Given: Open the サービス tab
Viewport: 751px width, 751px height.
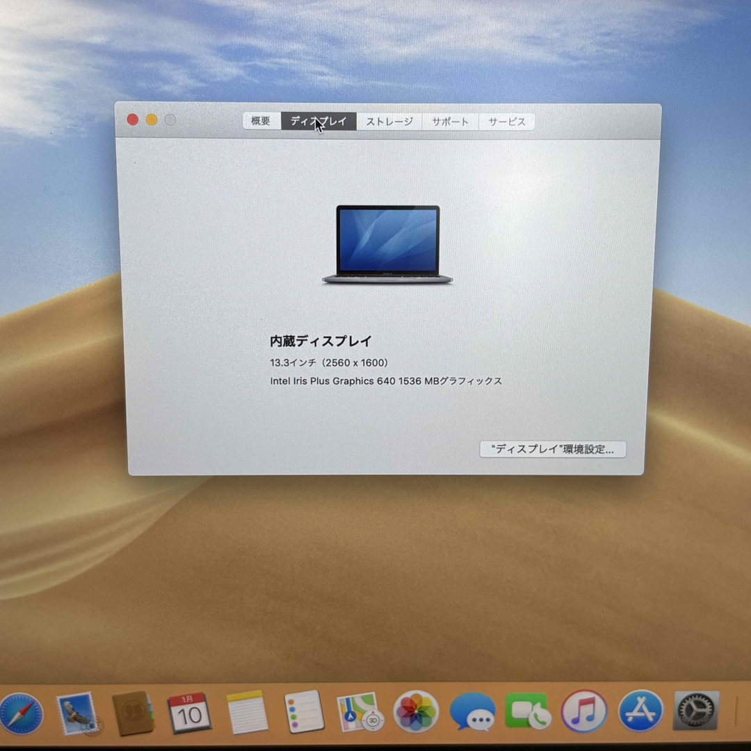Looking at the screenshot, I should pyautogui.click(x=507, y=122).
